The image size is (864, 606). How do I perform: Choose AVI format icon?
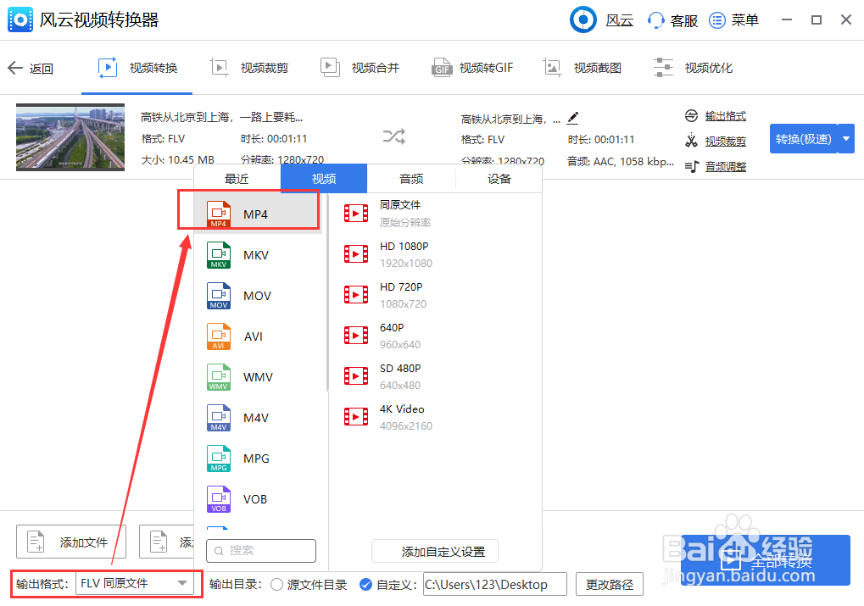(218, 336)
